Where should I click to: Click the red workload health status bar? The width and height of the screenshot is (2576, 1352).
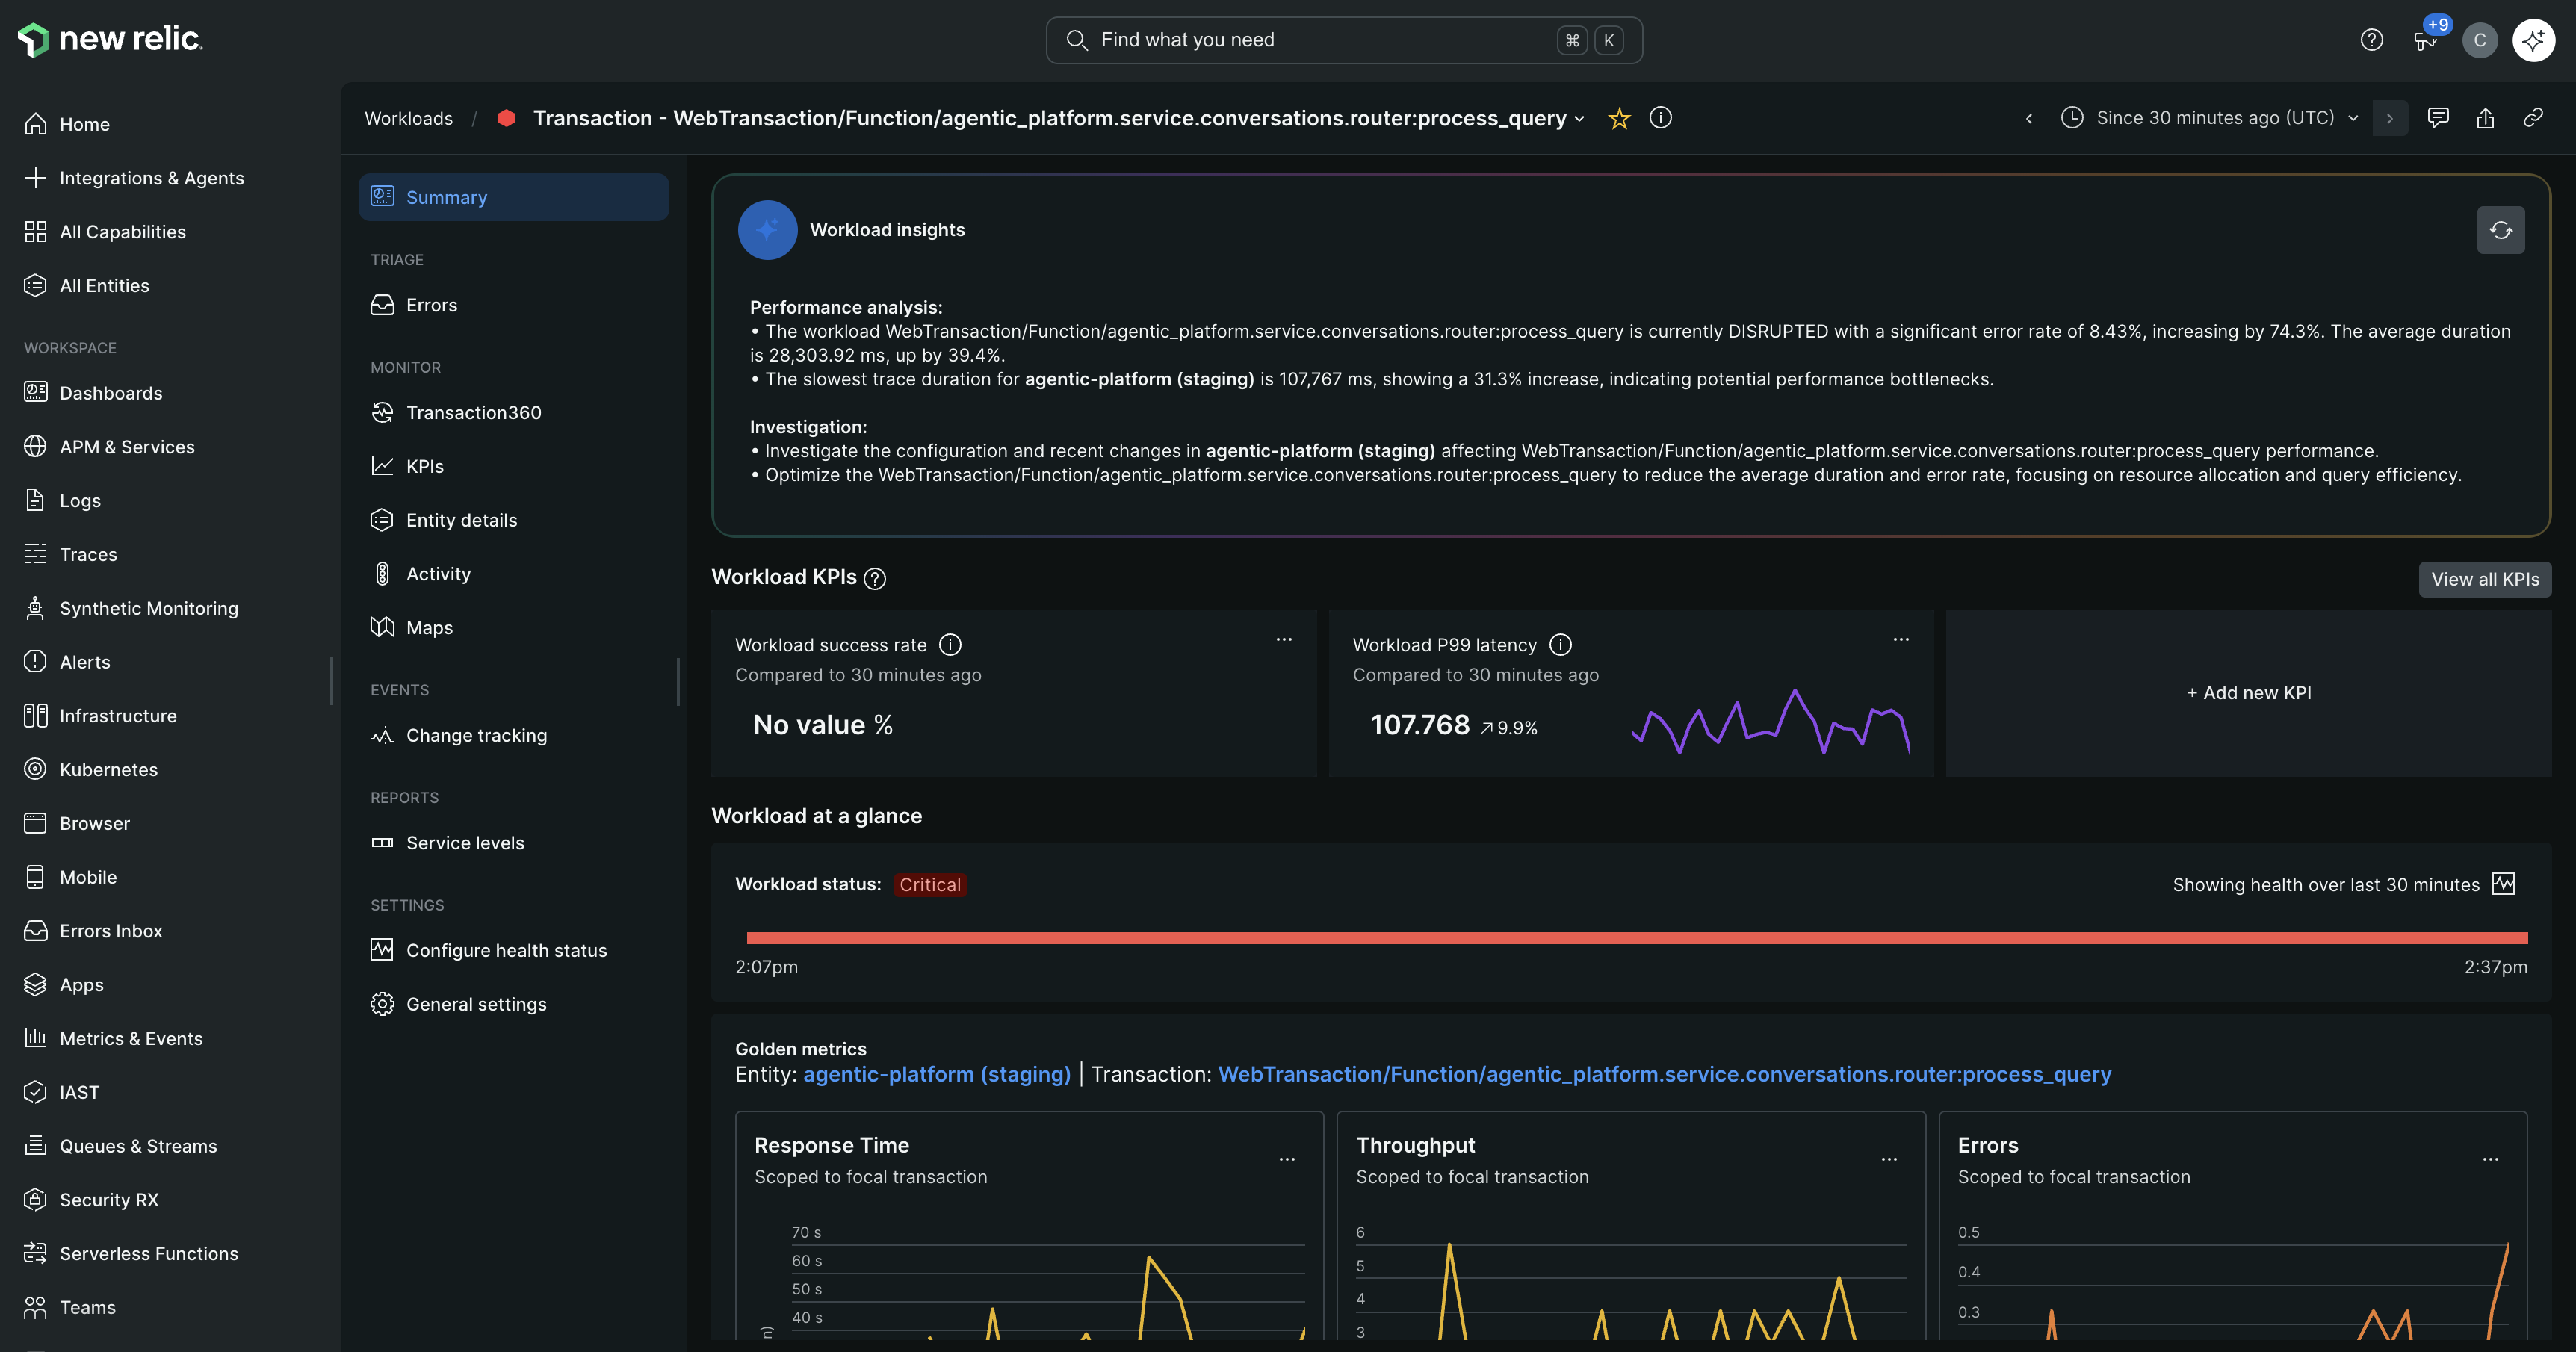(x=1636, y=938)
